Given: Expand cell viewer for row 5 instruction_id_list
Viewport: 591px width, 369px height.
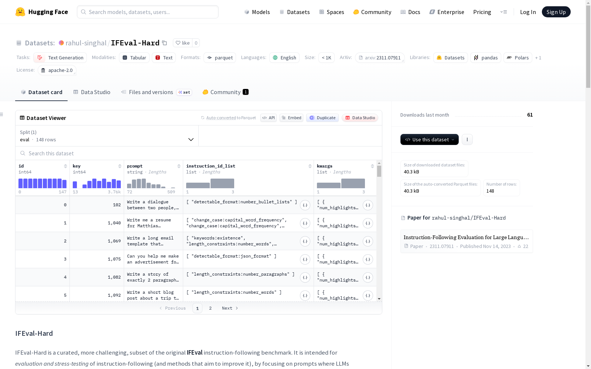Looking at the screenshot, I should click(x=305, y=296).
